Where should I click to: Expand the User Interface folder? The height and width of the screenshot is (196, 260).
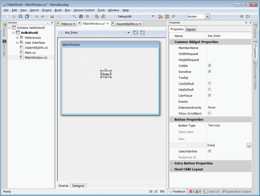click(x=17, y=42)
